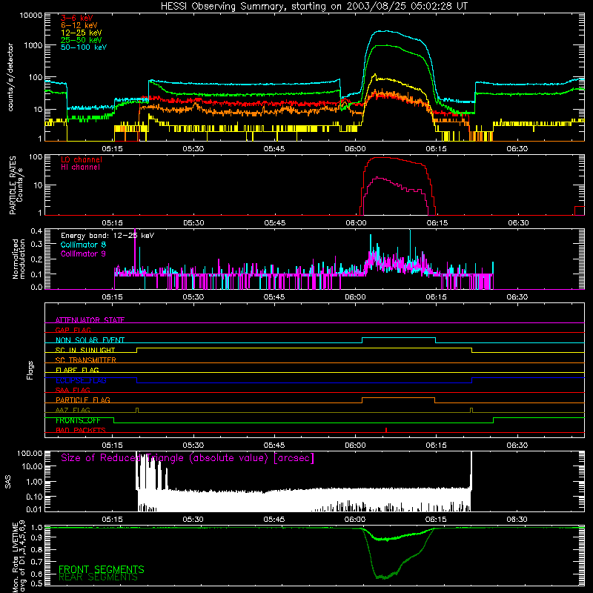Click '06:00' under the counts panel

coord(355,149)
